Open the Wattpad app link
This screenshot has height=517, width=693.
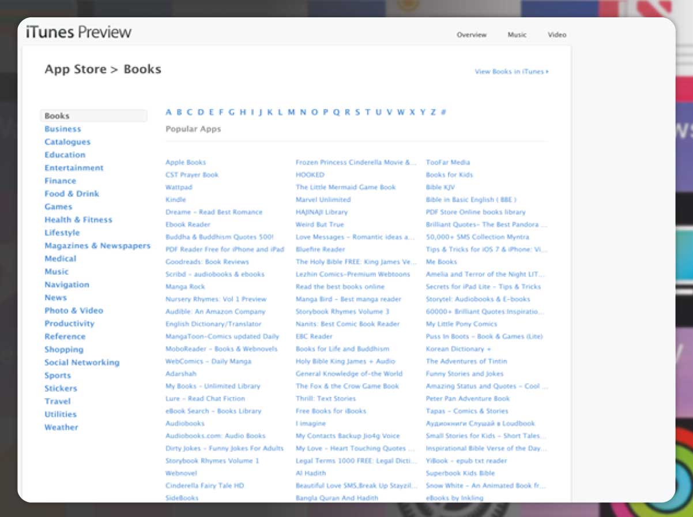point(179,188)
